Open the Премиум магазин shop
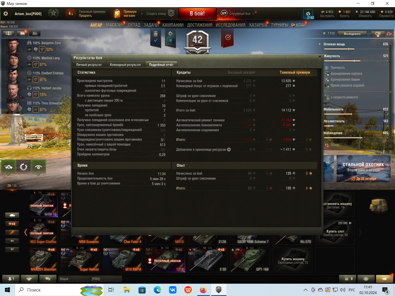The width and height of the screenshot is (395, 296). pos(125,13)
